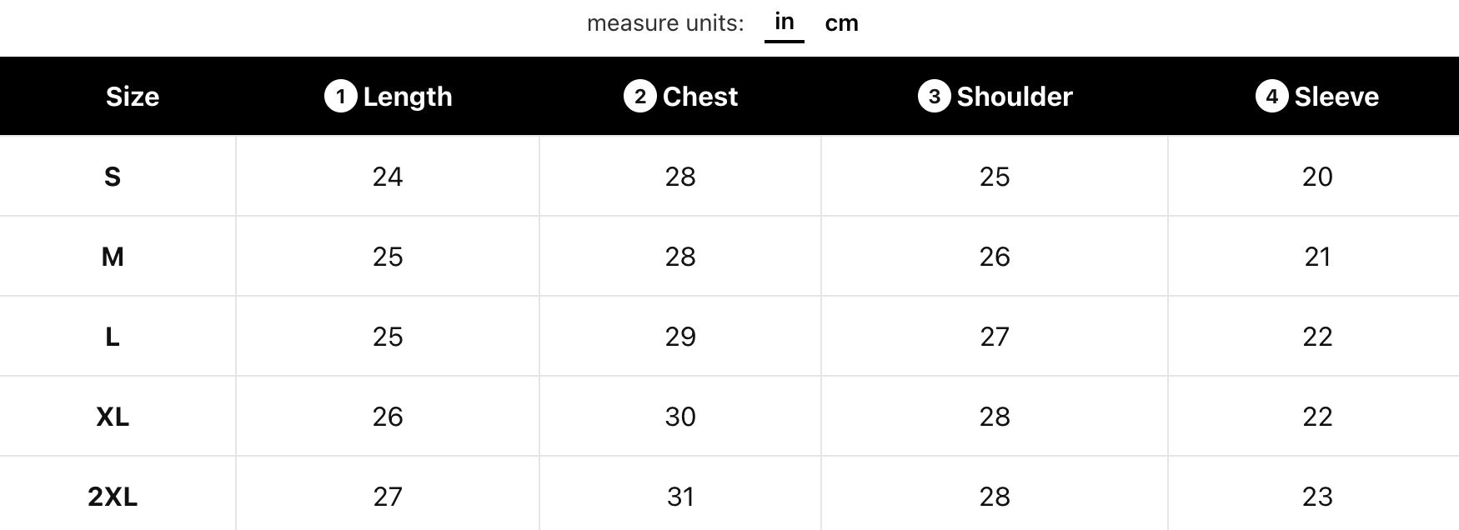Click the S sleeve value 20
The width and height of the screenshot is (1459, 530).
tap(1317, 177)
